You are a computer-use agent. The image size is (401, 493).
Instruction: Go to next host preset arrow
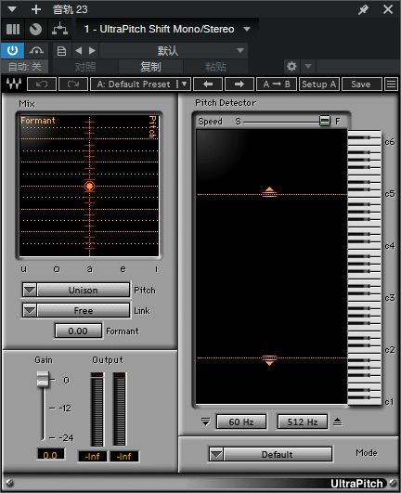point(92,51)
